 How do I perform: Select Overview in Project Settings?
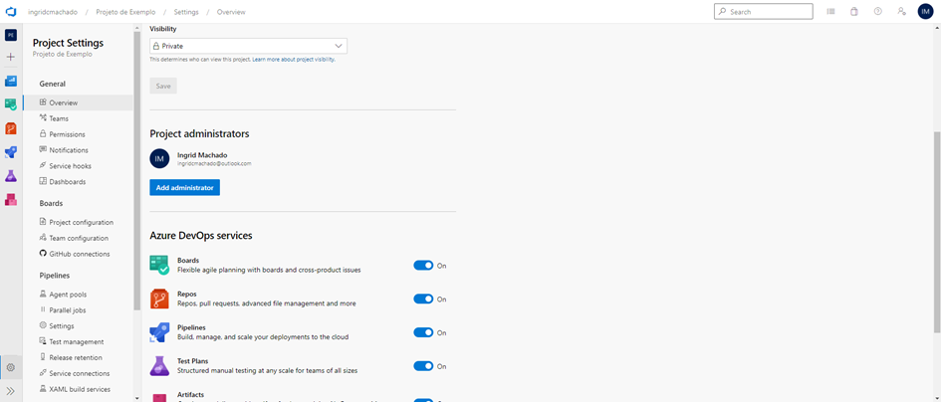point(78,102)
